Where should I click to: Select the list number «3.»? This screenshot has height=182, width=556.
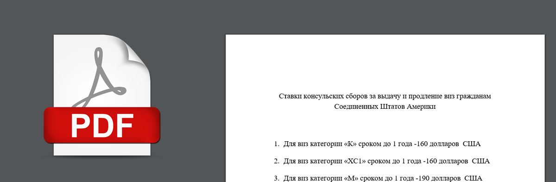click(276, 178)
